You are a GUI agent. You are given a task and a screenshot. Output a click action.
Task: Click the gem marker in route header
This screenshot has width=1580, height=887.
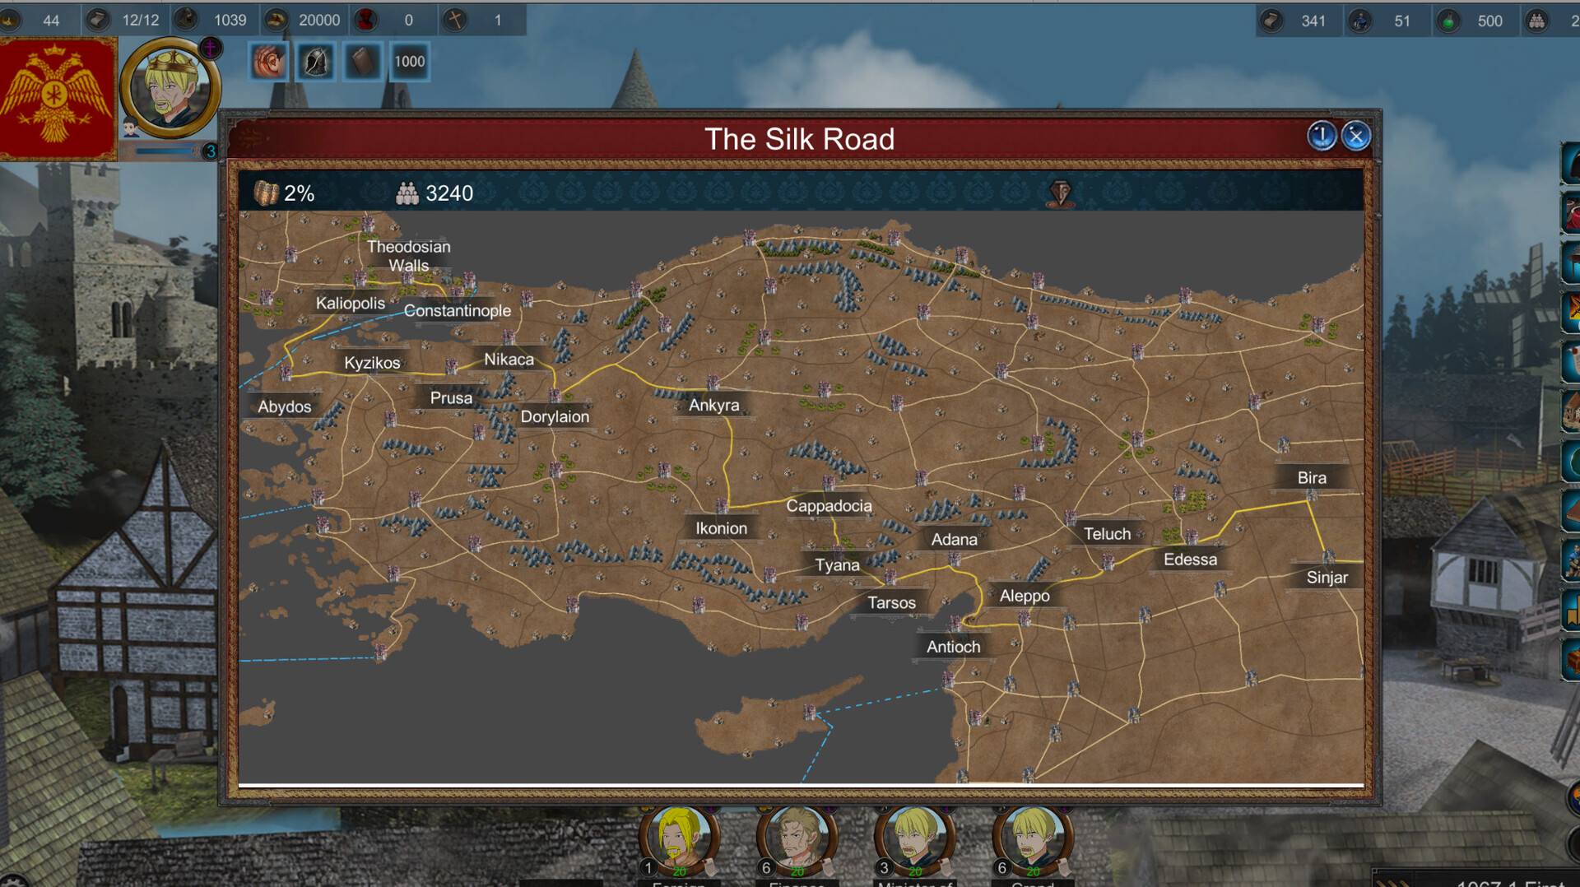coord(1061,193)
